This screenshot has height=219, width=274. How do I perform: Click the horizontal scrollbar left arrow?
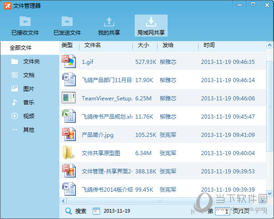click(x=63, y=201)
